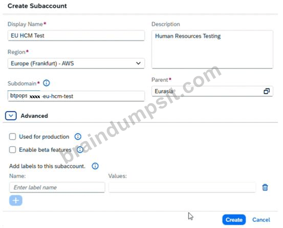Open info icon beside Add labels text
Image resolution: width=283 pixels, height=228 pixels.
pyautogui.click(x=95, y=166)
